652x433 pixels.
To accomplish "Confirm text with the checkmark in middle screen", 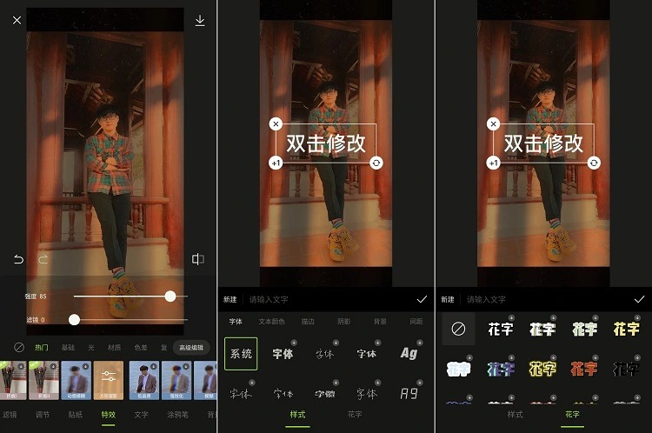I will click(422, 299).
